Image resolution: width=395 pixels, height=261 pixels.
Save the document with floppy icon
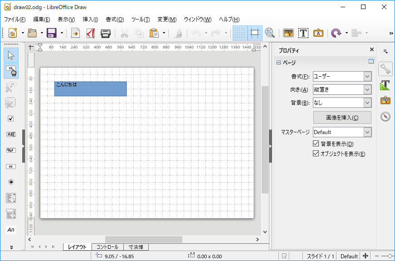pyautogui.click(x=52, y=33)
